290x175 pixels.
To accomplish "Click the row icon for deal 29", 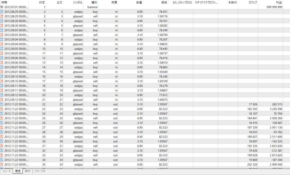I will point(2,136).
